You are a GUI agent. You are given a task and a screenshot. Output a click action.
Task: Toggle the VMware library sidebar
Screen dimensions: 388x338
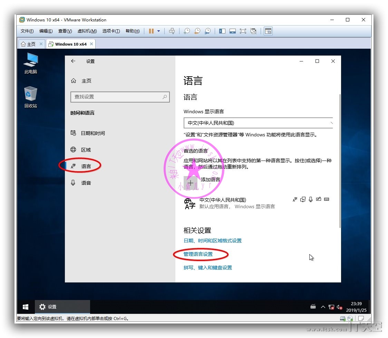[222, 31]
